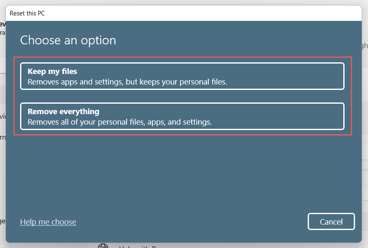Viewport: 368px width, 248px height.
Task: Click the globe icon below the dialog
Action: 103,245
